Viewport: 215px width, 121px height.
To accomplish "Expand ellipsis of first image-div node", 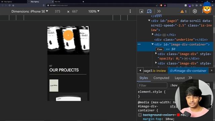I will (x=186, y=59).
